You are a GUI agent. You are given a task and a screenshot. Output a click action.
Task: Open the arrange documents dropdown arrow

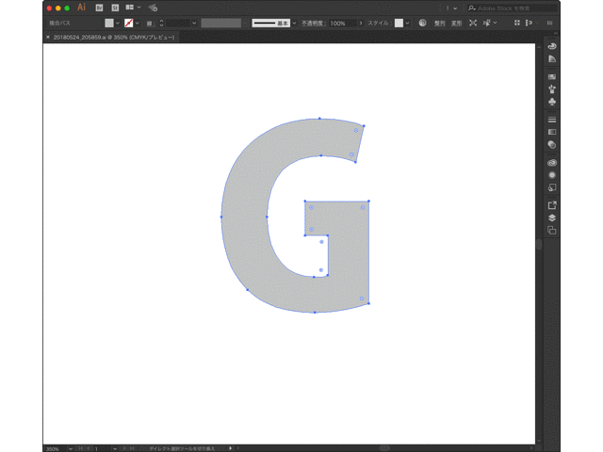(x=139, y=8)
